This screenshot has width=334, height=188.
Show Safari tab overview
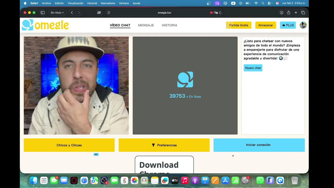pos(303,13)
